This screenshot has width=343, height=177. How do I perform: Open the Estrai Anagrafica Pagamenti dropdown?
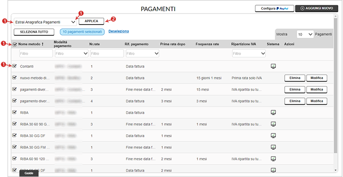tap(45, 22)
